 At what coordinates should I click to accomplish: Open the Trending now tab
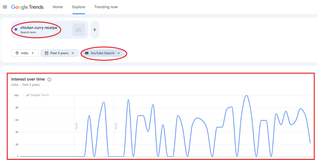[x=106, y=7]
